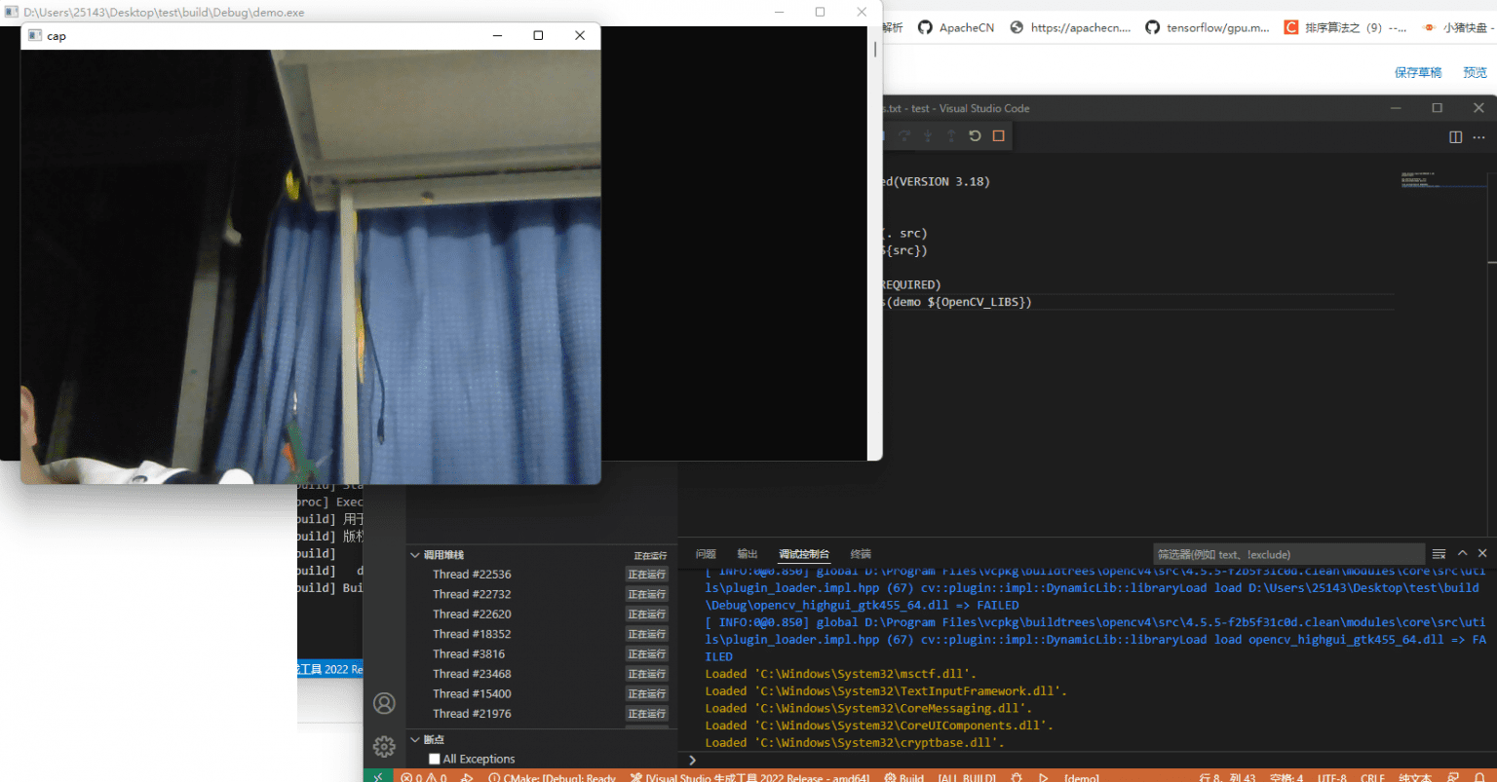This screenshot has width=1497, height=782.
Task: Click the 保存草稿 link
Action: (1420, 71)
